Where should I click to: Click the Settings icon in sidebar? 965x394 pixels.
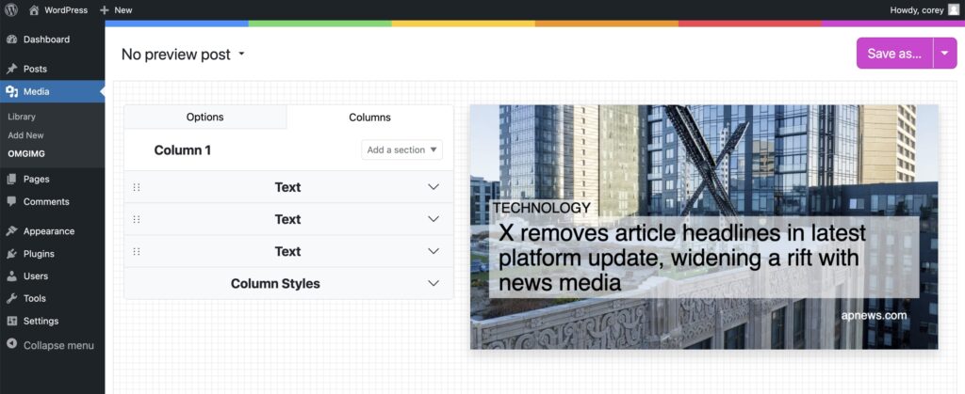tap(11, 321)
